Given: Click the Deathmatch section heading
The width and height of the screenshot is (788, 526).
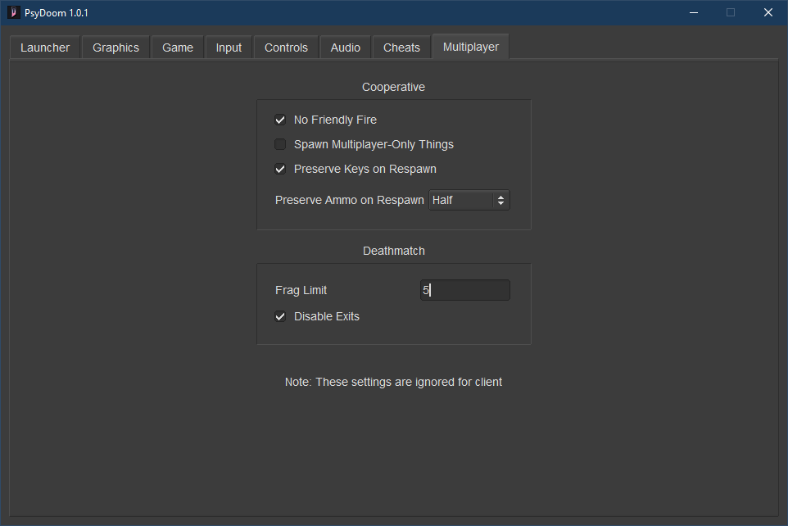Looking at the screenshot, I should click(393, 251).
